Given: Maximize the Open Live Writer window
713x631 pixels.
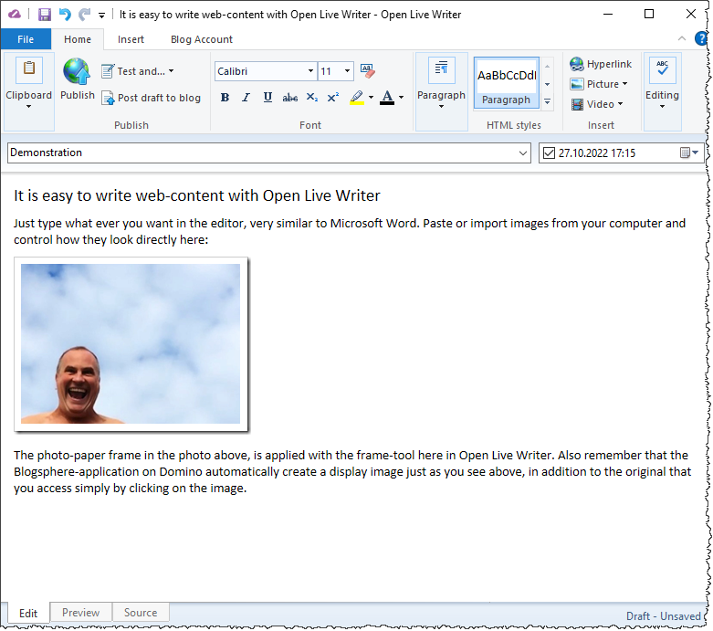Looking at the screenshot, I should tap(649, 15).
